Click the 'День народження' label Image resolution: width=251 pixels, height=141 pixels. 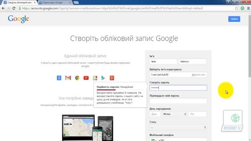[x=160, y=109]
